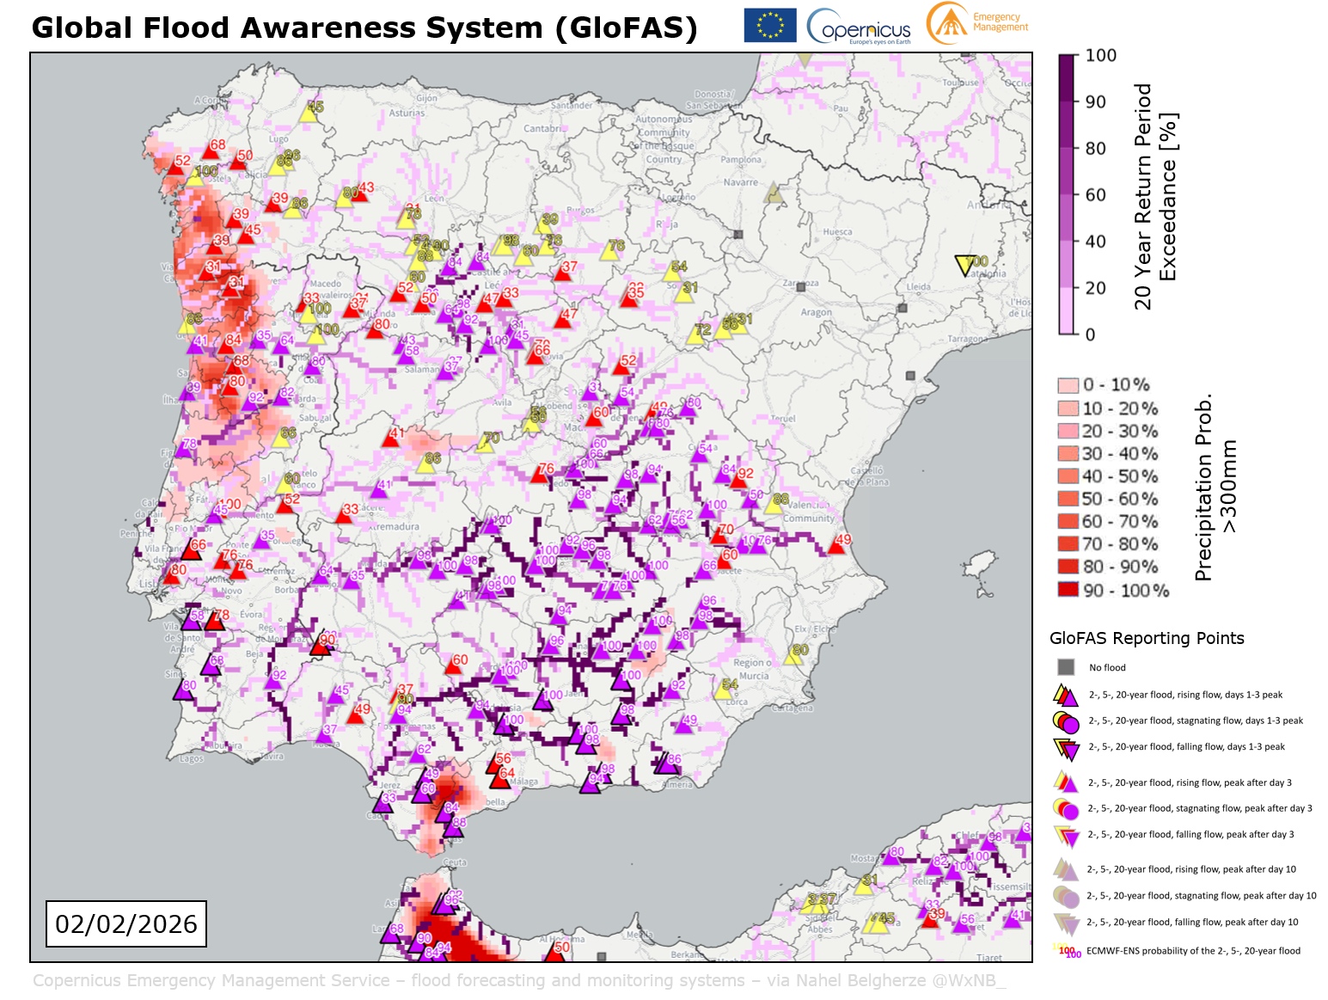1328x1000 pixels.
Task: Click rising flow peak after day 3 icon
Action: pos(1066,782)
